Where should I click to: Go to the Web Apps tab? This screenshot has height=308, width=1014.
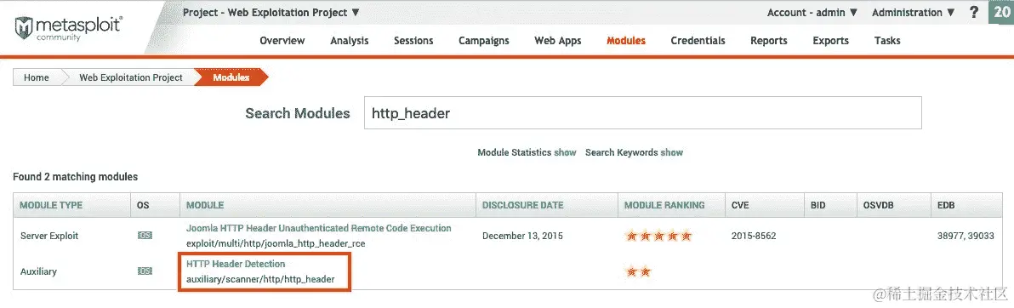pos(557,40)
